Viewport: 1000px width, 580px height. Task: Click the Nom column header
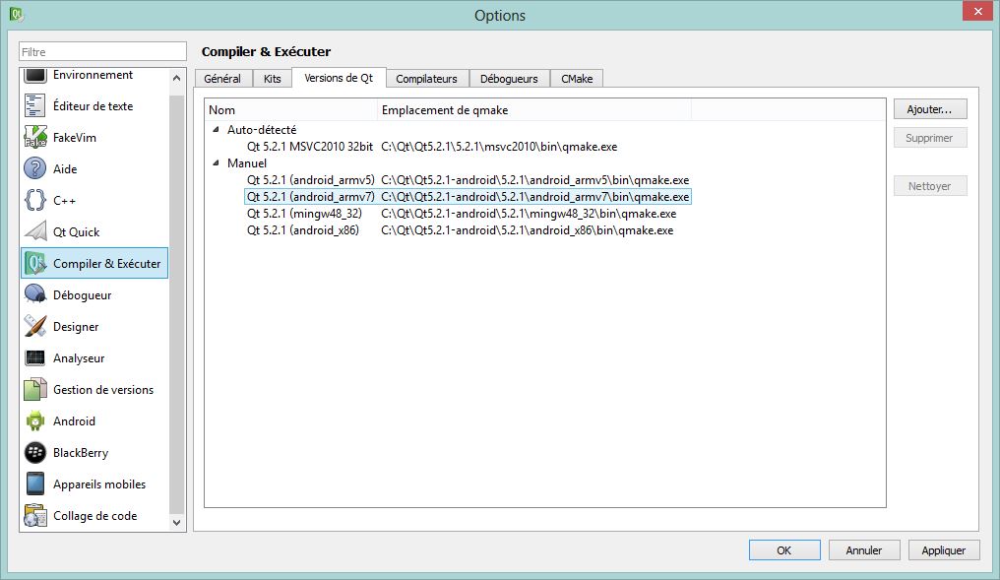pyautogui.click(x=292, y=109)
